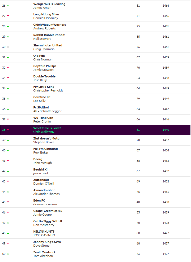Screen dimensions: 191x262
Task: Click red down arrow beside rank 46
Action: pos(8,212)
